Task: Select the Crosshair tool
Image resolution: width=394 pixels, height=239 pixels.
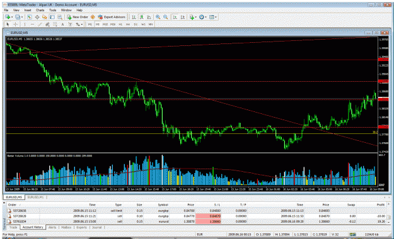Action: pos(16,25)
